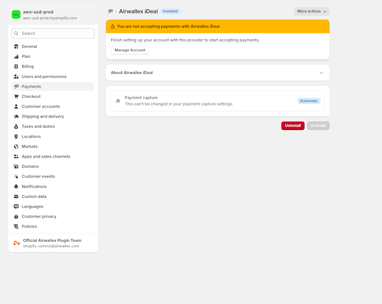Screen dimensions: 382x304
Task: Open the General settings gear icon
Action: pos(16,46)
